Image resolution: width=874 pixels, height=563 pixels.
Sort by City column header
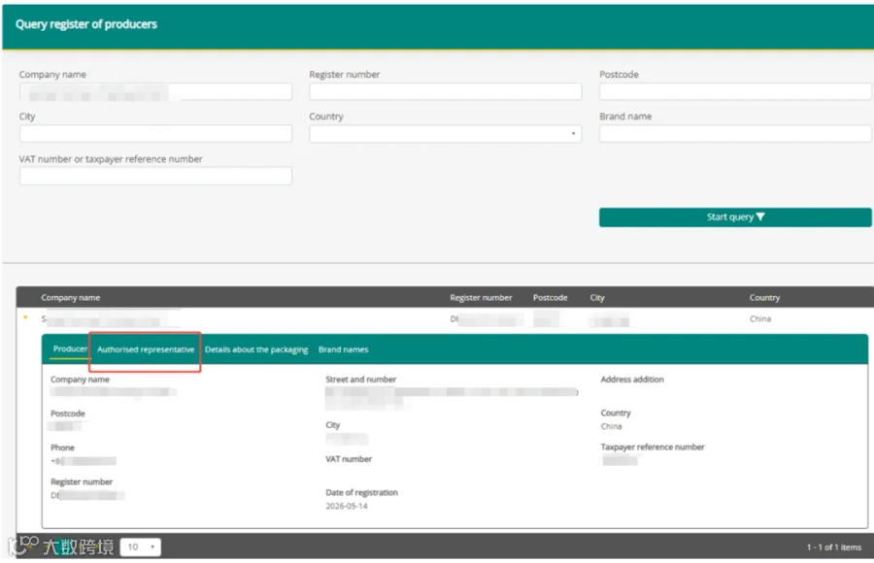[597, 298]
